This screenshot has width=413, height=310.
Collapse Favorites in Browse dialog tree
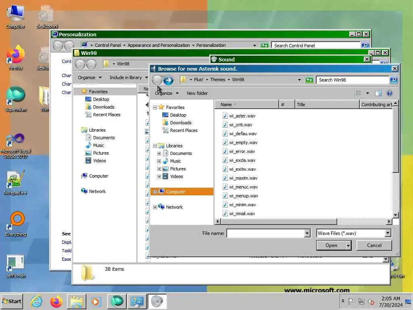(x=155, y=107)
